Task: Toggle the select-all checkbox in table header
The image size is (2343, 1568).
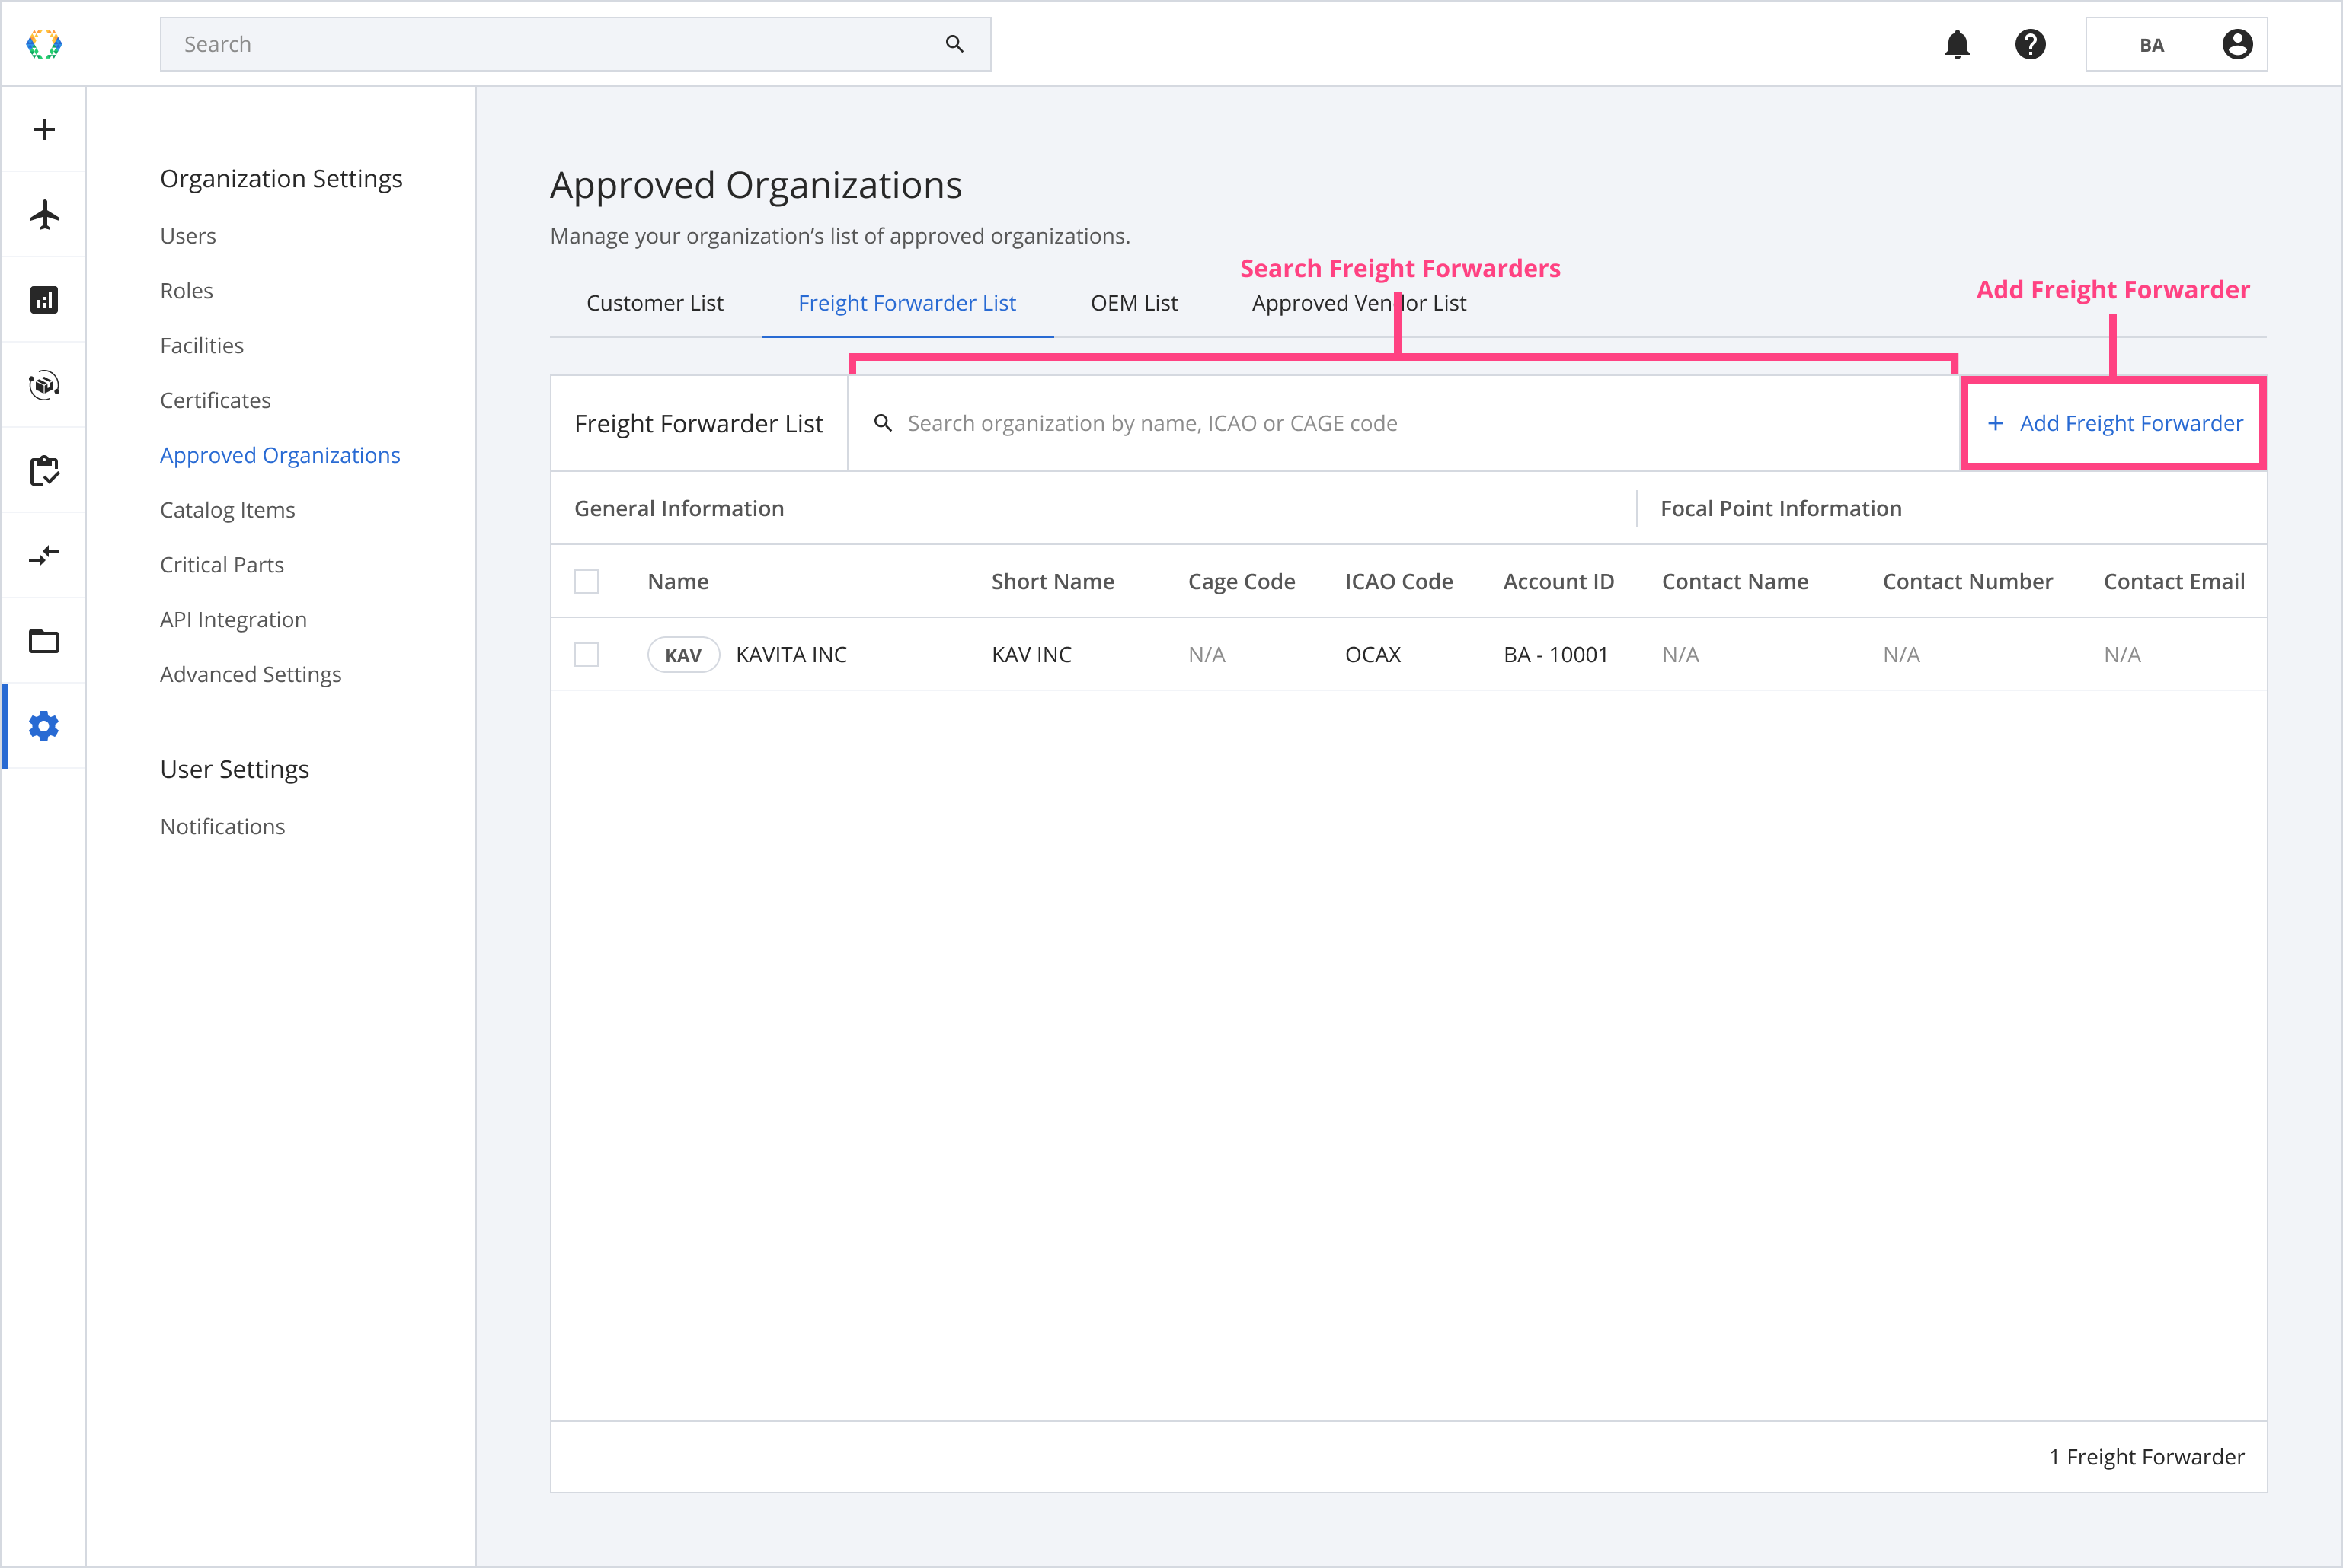Action: [x=587, y=581]
